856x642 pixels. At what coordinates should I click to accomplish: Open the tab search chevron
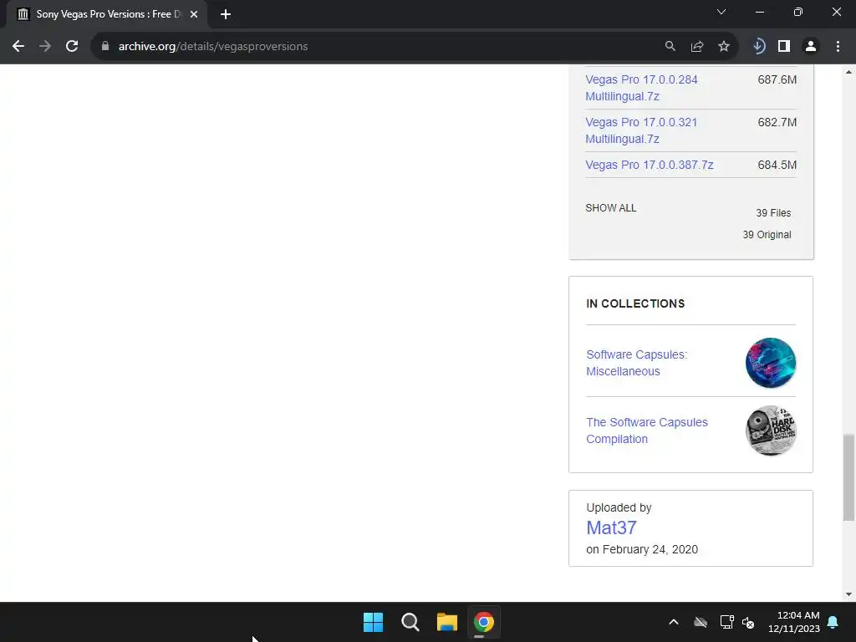pos(721,12)
